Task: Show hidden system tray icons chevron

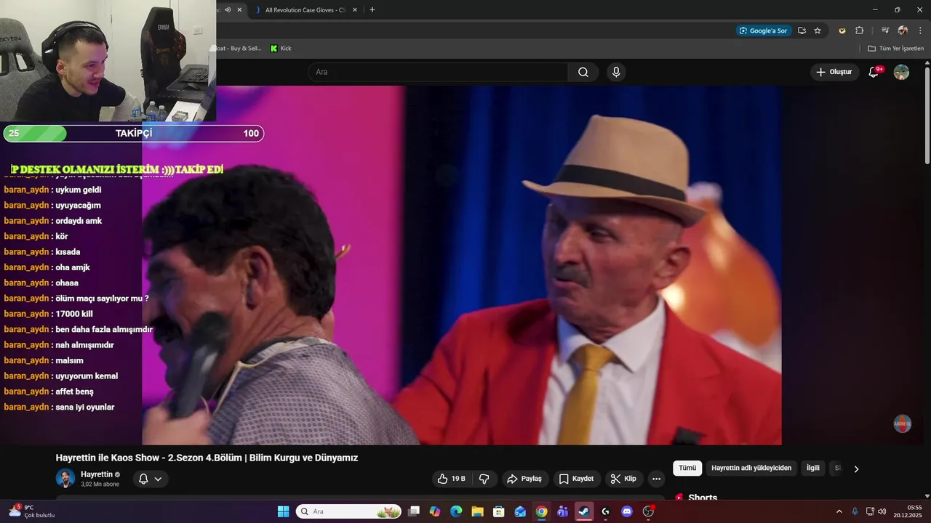Action: (x=839, y=511)
